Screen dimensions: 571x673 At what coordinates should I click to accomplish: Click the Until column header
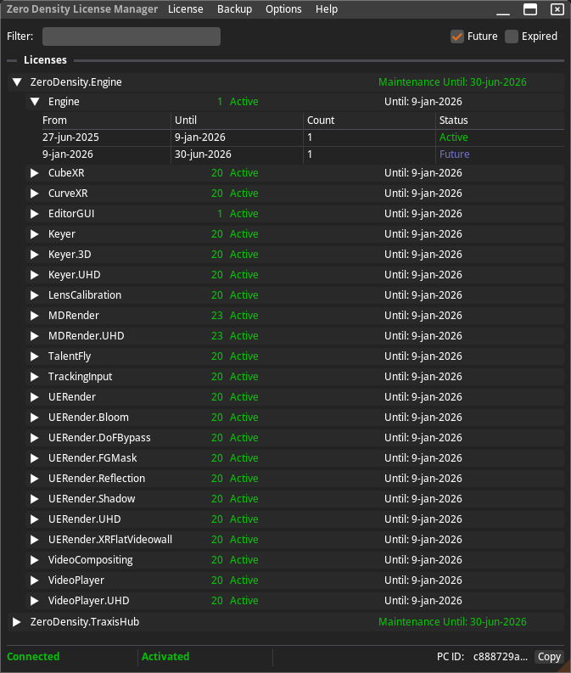(x=237, y=121)
